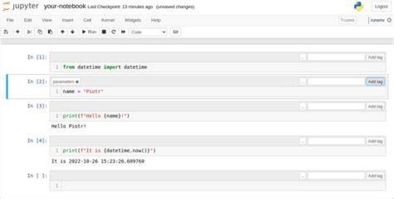394x199 pixels.
Task: Click the ellipsis tag button on cell 1
Action: tap(303, 58)
